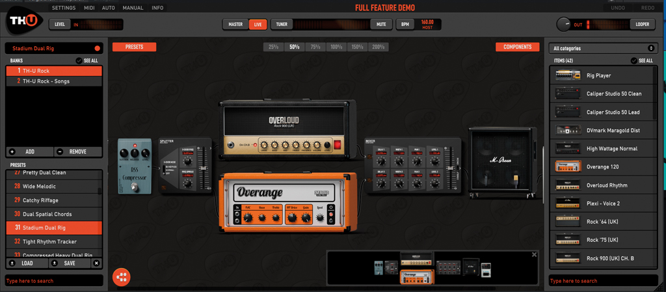The width and height of the screenshot is (666, 292).
Task: Select Rock '75 (UK) amp icon
Action: (568, 240)
